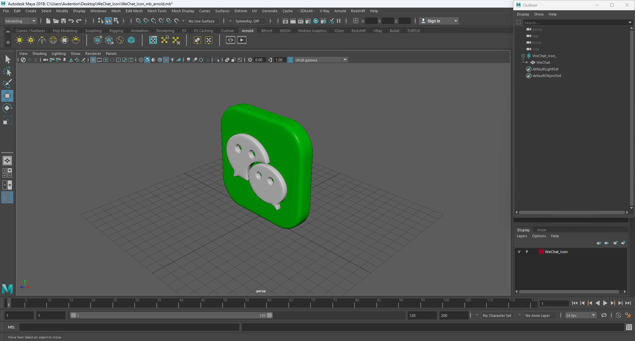Open the 24 fps frame rate dropdown
This screenshot has width=635, height=341.
click(580, 316)
